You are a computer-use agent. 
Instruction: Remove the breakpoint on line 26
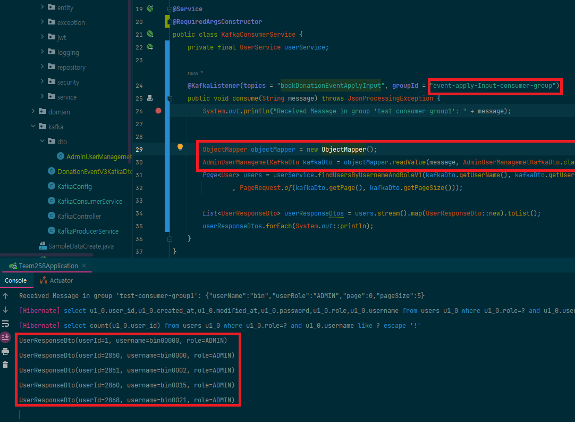(158, 111)
